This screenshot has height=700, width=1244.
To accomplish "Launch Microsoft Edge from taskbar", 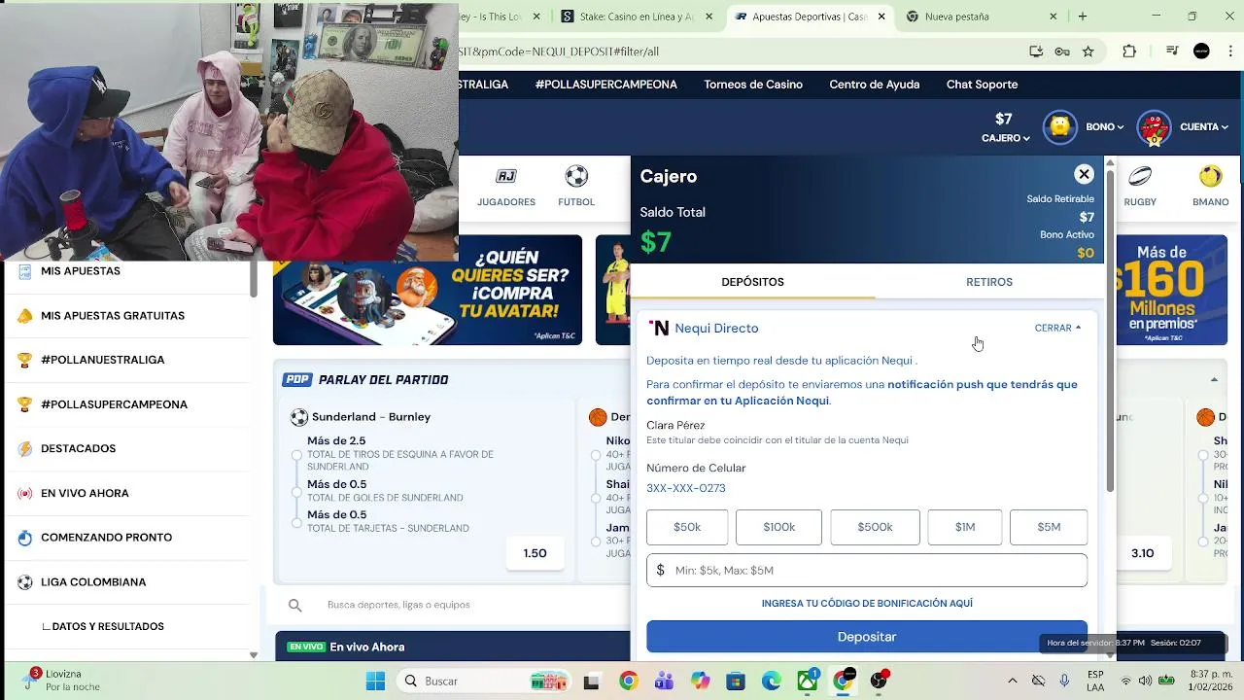I will tap(772, 682).
